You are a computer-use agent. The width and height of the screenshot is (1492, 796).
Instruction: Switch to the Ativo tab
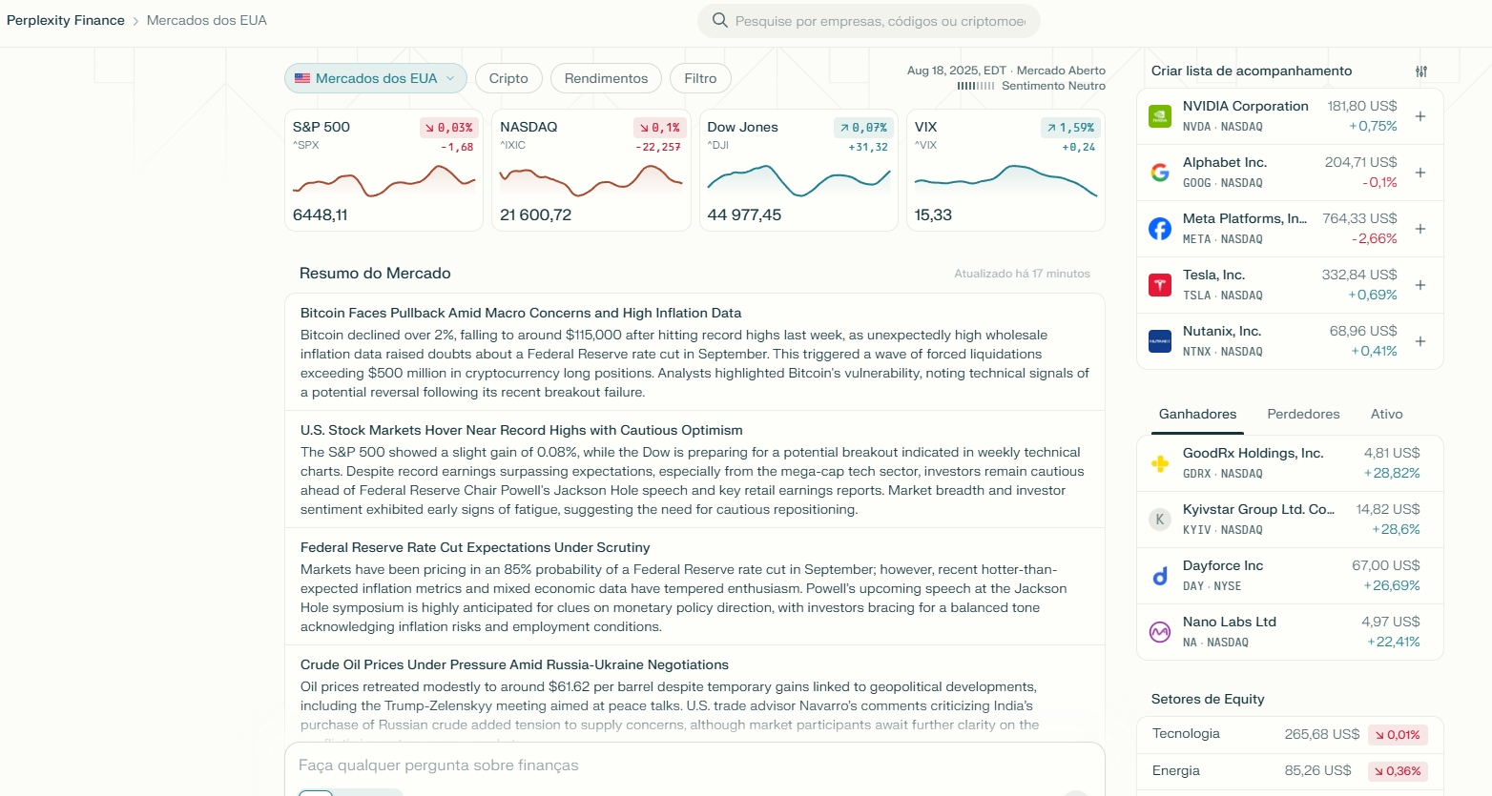pyautogui.click(x=1386, y=414)
